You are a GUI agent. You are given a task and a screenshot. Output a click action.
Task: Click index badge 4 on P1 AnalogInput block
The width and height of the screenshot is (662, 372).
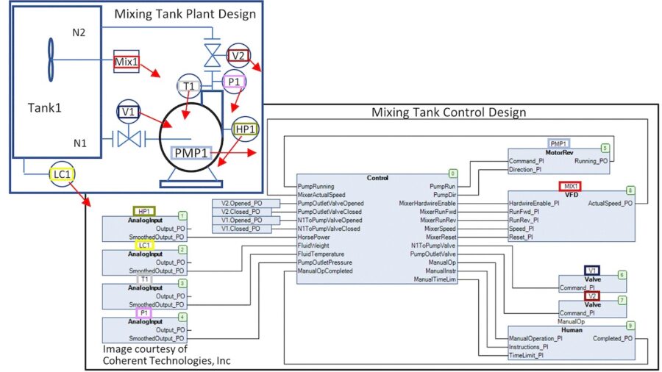coord(182,317)
